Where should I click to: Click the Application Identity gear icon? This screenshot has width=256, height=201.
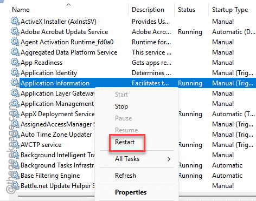15,72
